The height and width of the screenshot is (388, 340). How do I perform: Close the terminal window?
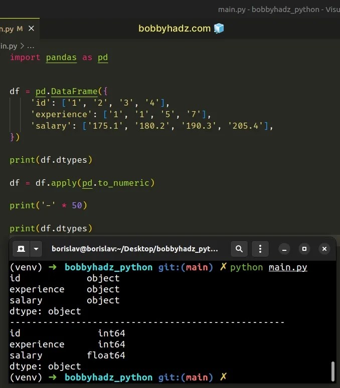pyautogui.click(x=324, y=249)
